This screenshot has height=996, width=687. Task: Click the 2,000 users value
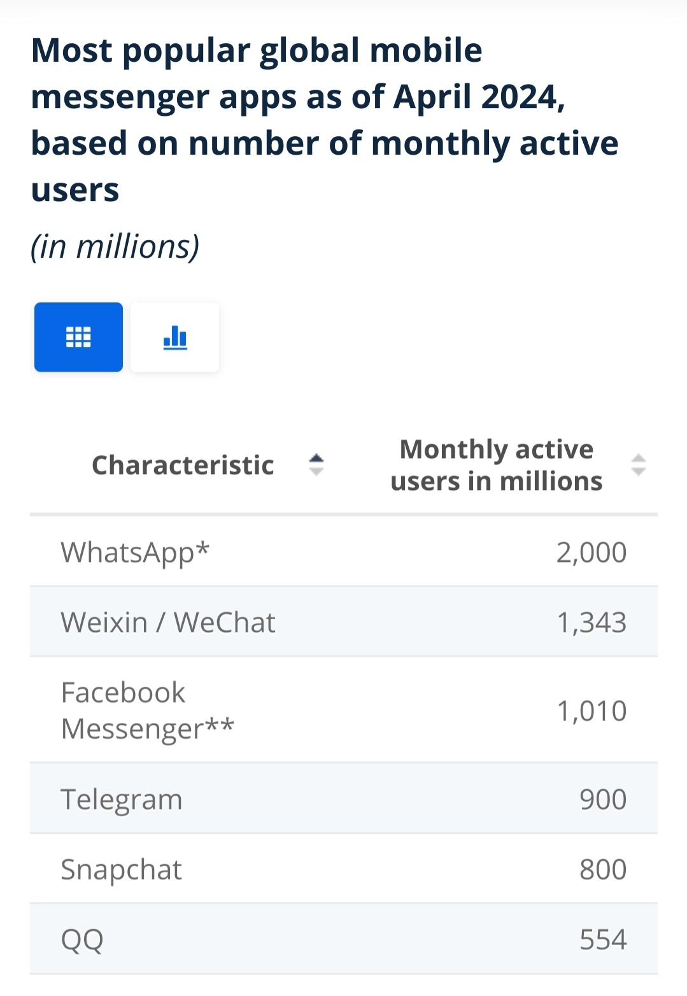591,552
